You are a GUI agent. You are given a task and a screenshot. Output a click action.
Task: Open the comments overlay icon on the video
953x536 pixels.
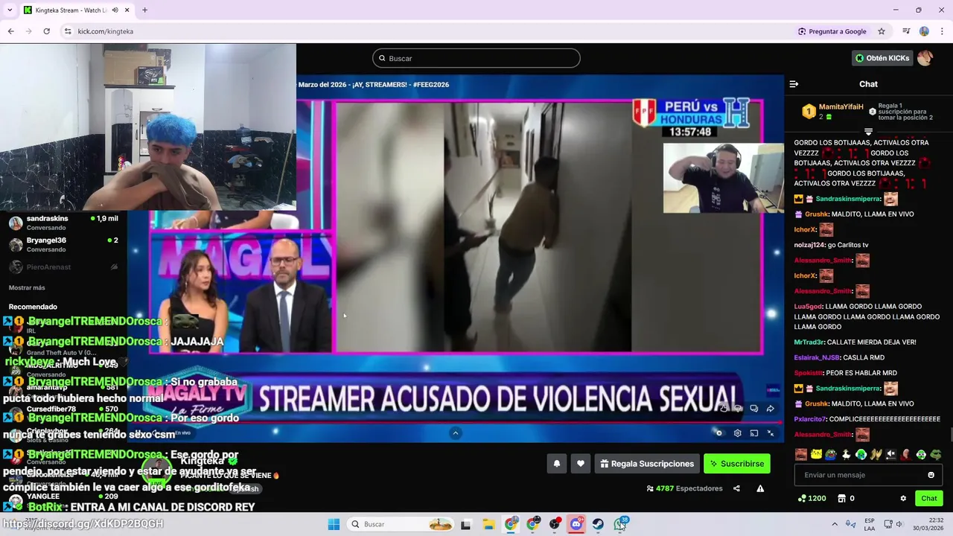[x=754, y=408]
